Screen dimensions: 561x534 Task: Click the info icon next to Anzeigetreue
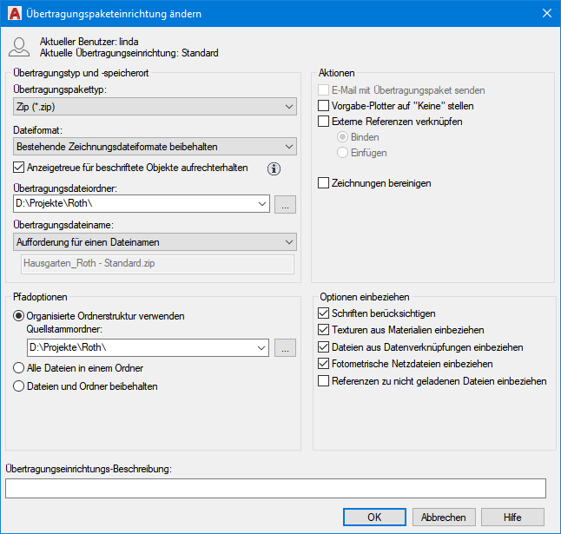(272, 168)
